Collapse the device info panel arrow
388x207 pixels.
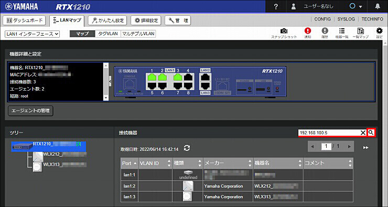[x=110, y=81]
